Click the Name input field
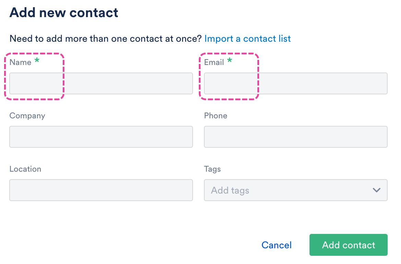 click(101, 83)
